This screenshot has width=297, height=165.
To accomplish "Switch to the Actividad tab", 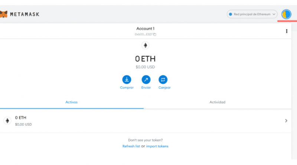I will [217, 102].
